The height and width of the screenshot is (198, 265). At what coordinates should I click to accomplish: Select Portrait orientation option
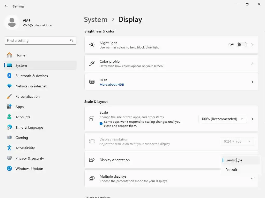pos(231,170)
